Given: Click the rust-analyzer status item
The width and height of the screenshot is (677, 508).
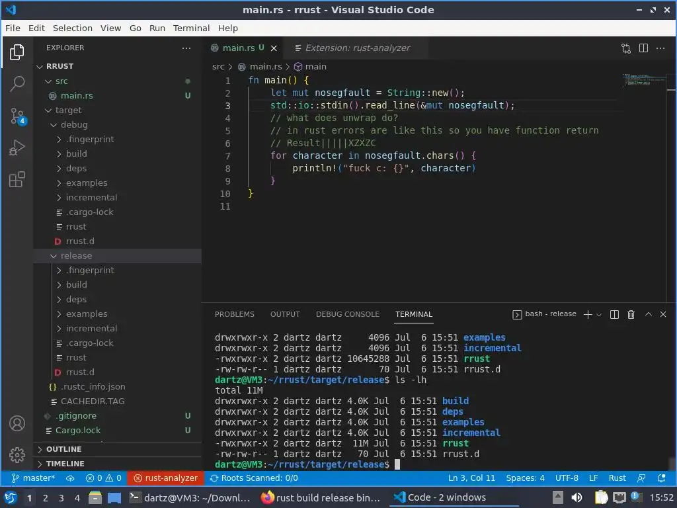Looking at the screenshot, I should click(165, 478).
